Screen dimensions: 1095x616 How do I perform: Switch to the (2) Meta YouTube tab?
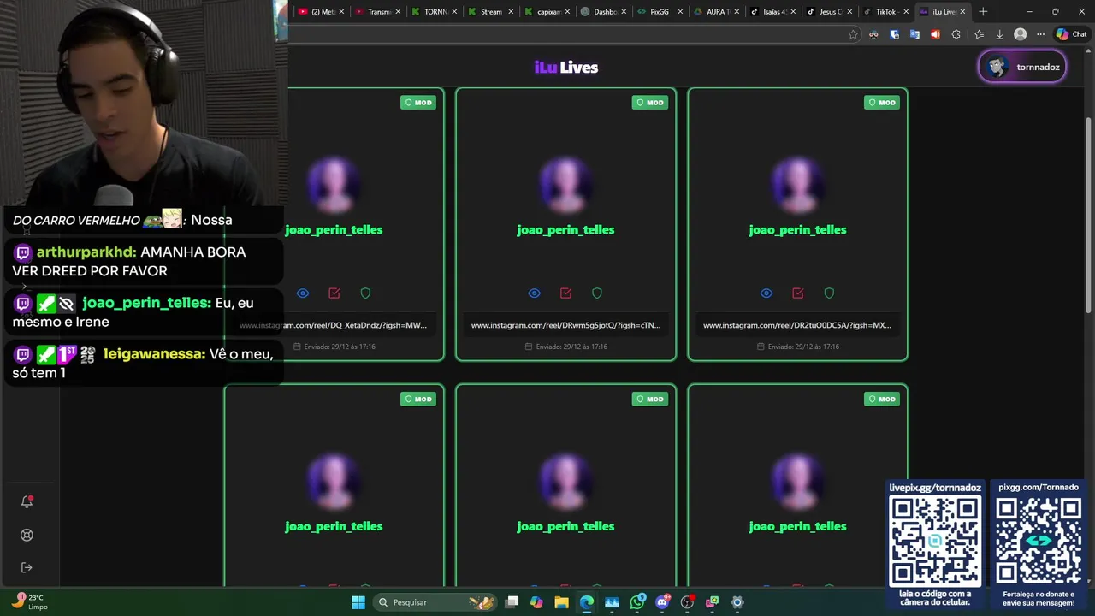[x=321, y=12]
